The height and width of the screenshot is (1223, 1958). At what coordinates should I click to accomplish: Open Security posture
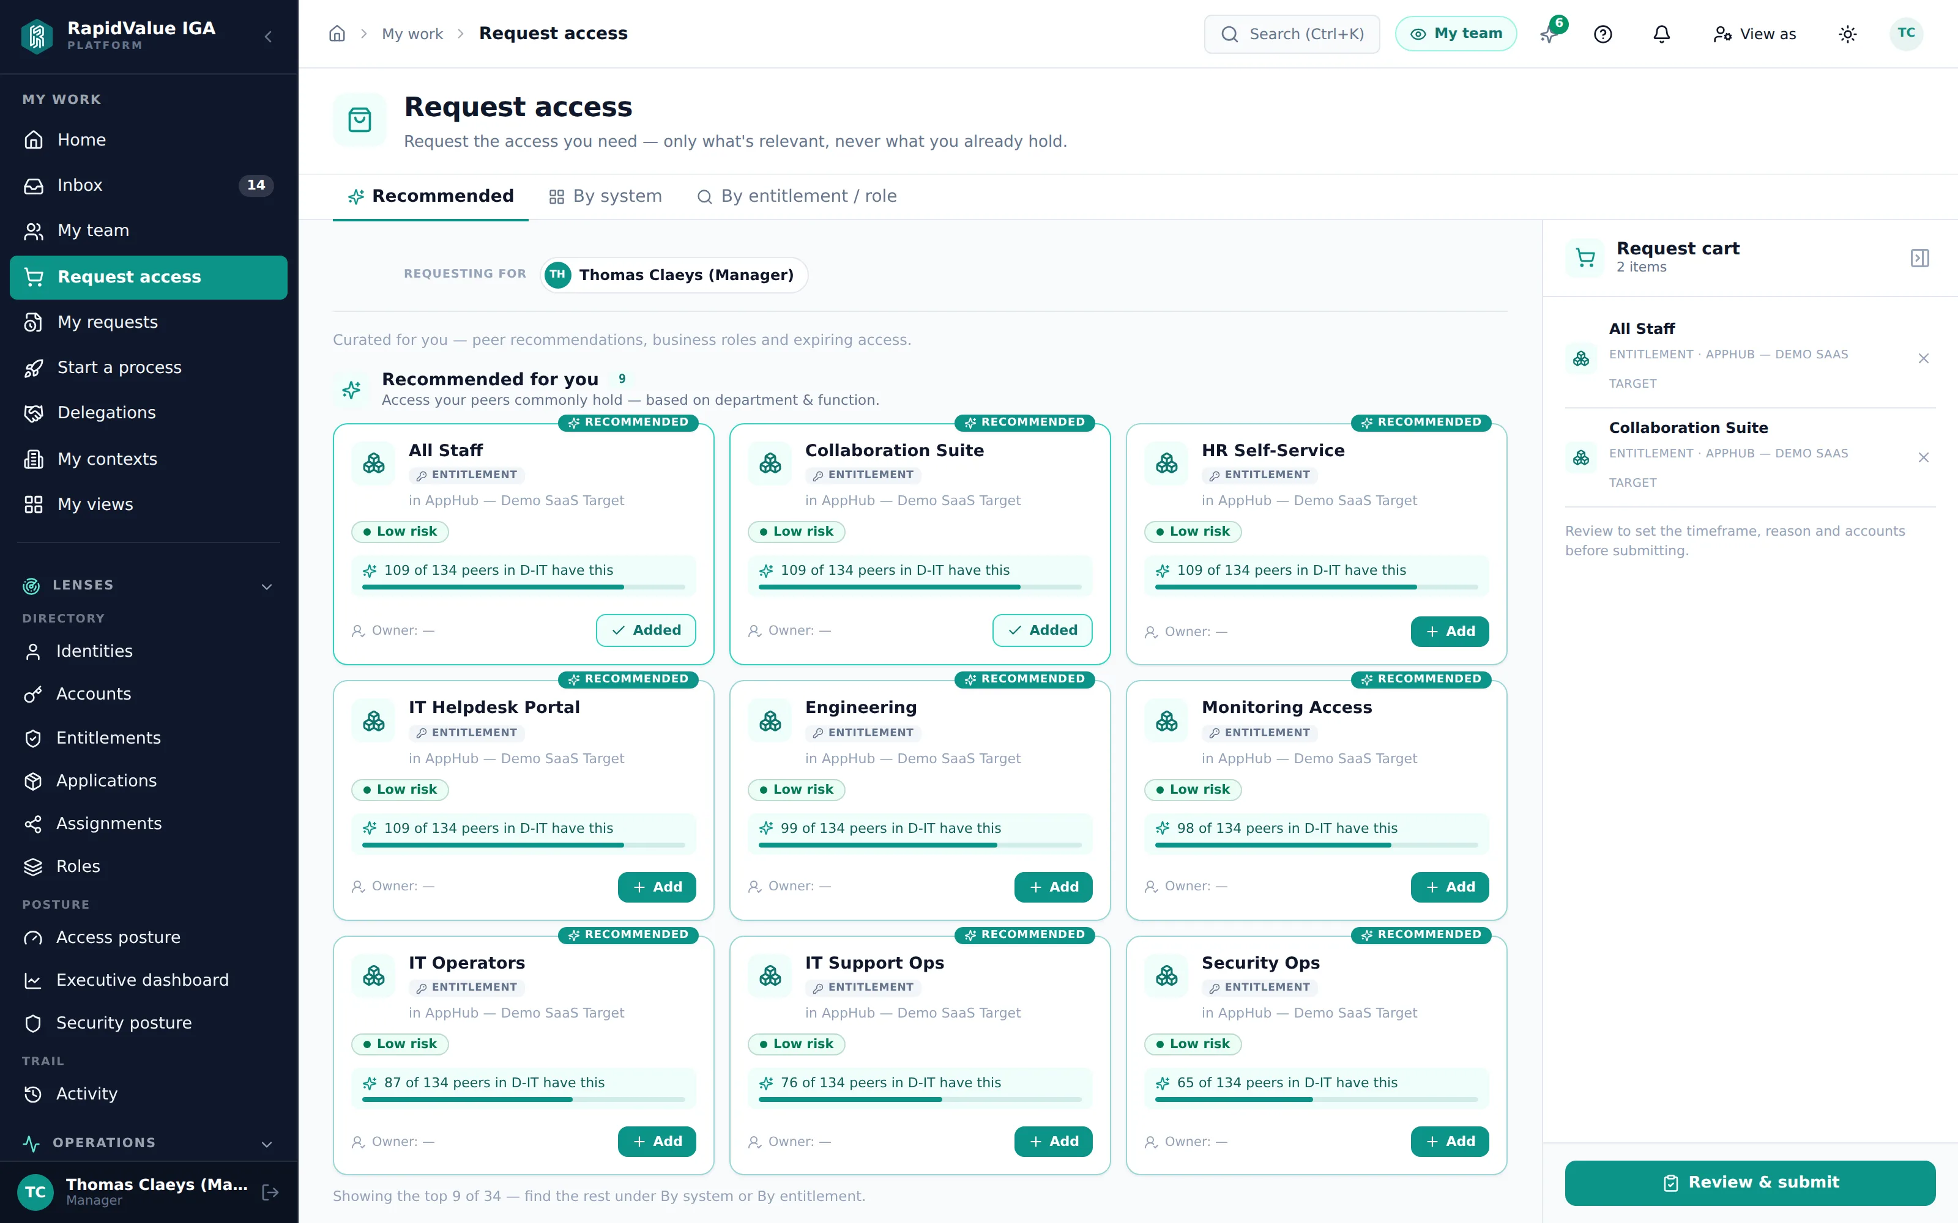tap(148, 1023)
